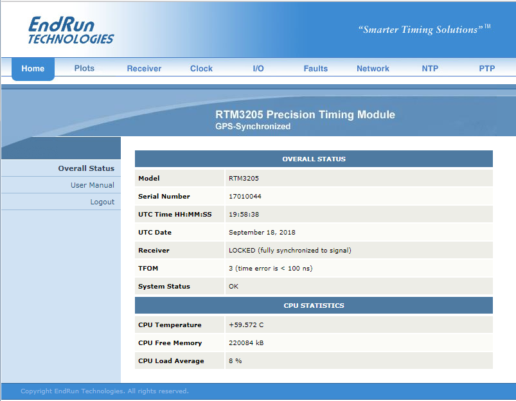Select the Model label cell
This screenshot has height=401, width=516.
180,178
